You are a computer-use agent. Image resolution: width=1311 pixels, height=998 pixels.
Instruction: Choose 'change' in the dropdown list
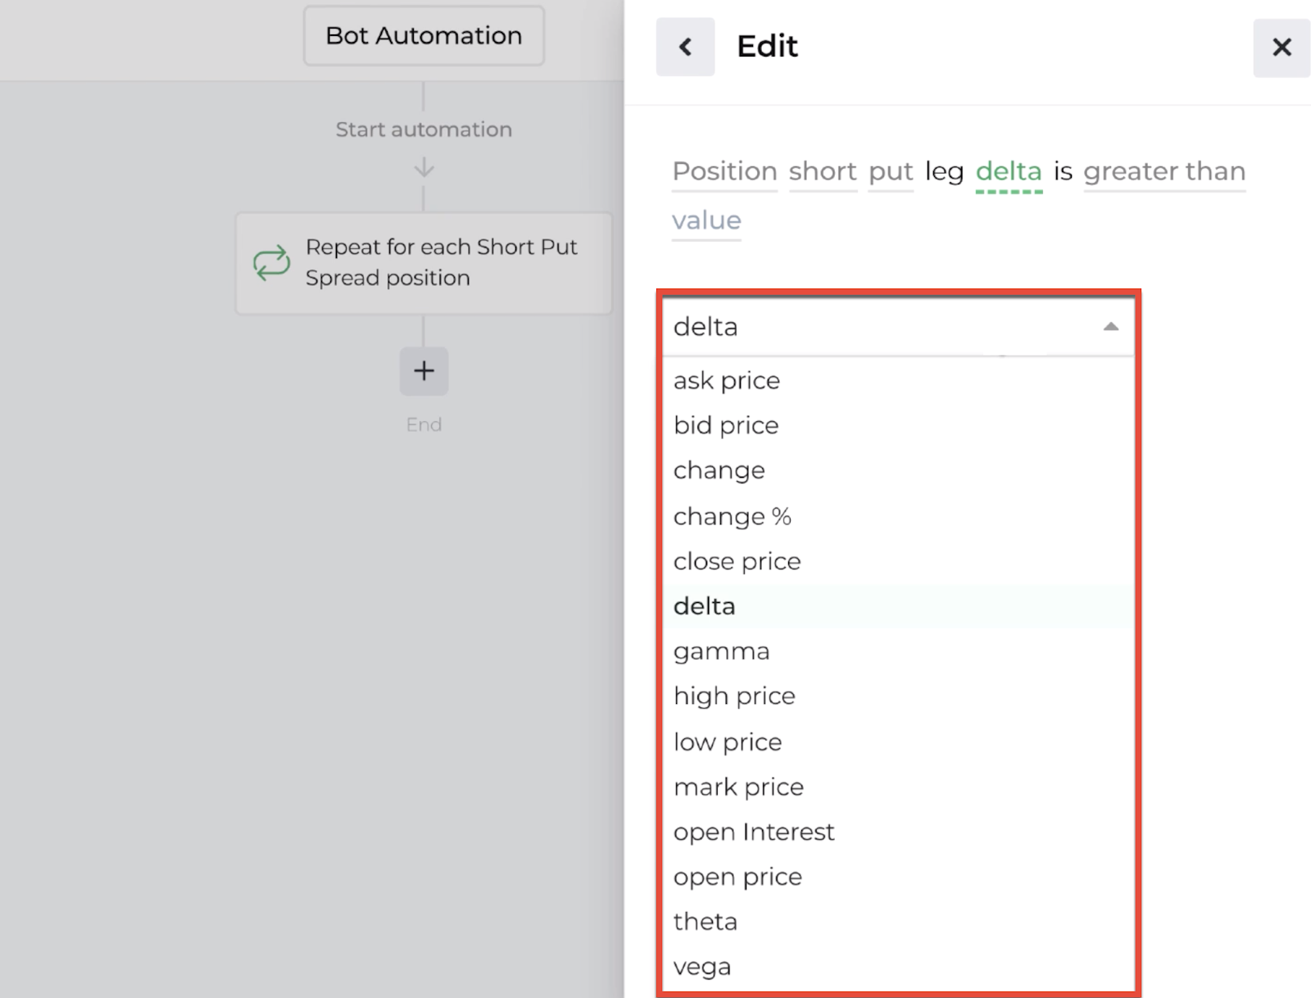[897, 470]
